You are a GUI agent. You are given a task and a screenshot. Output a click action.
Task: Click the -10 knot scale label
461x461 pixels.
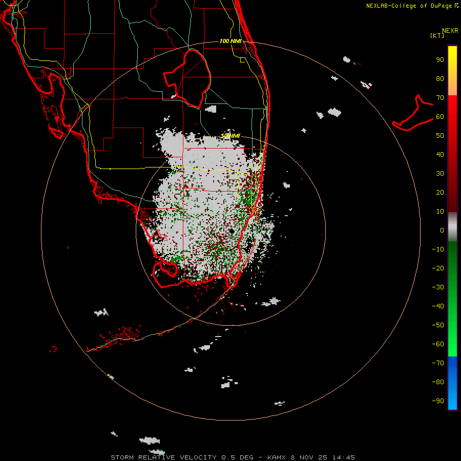(438, 249)
